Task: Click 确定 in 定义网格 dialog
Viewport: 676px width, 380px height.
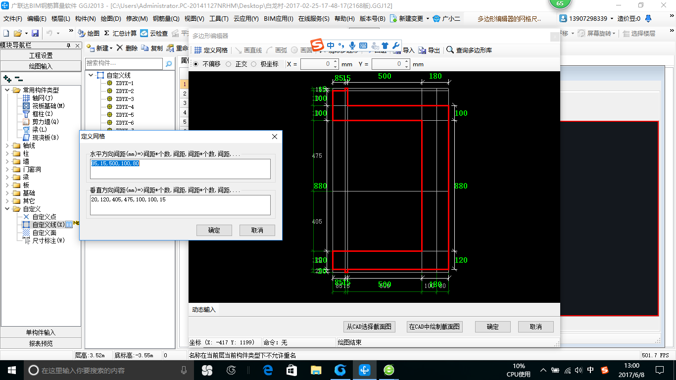Action: coord(214,230)
